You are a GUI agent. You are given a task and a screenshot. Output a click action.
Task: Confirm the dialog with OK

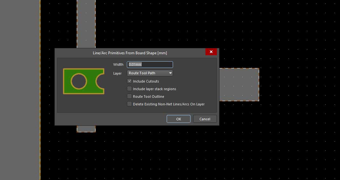tap(178, 119)
